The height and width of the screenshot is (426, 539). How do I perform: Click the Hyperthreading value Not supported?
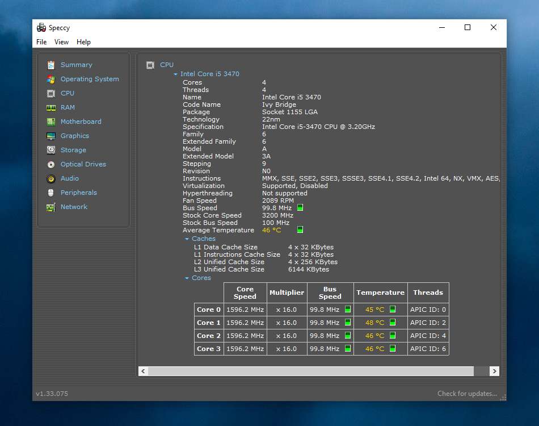pyautogui.click(x=285, y=193)
